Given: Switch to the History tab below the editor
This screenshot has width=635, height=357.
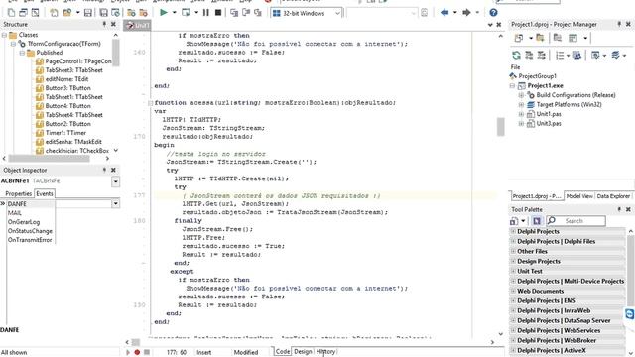Looking at the screenshot, I should (326, 352).
